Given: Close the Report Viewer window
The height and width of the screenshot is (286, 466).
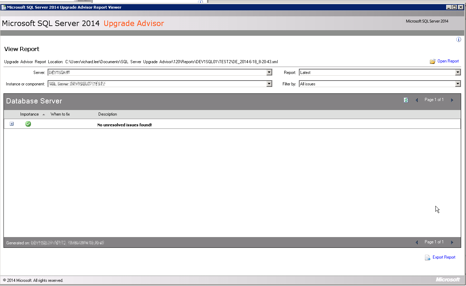Looking at the screenshot, I should 461,7.
